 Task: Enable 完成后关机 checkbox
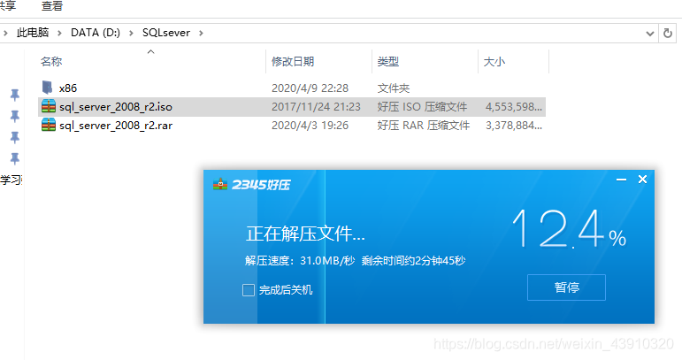[x=249, y=290]
